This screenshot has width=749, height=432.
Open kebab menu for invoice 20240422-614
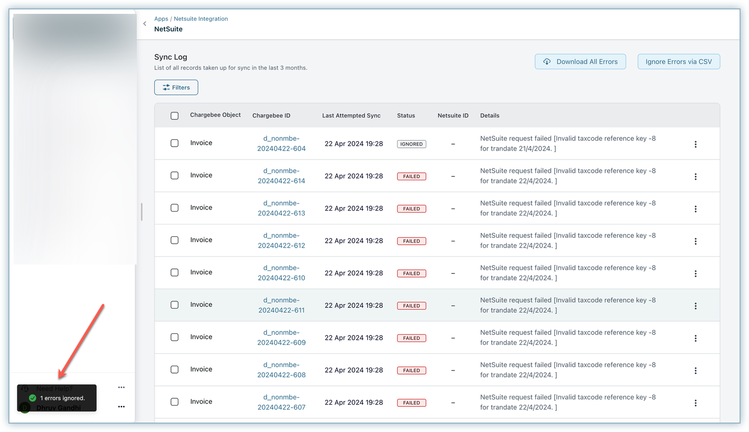(695, 176)
